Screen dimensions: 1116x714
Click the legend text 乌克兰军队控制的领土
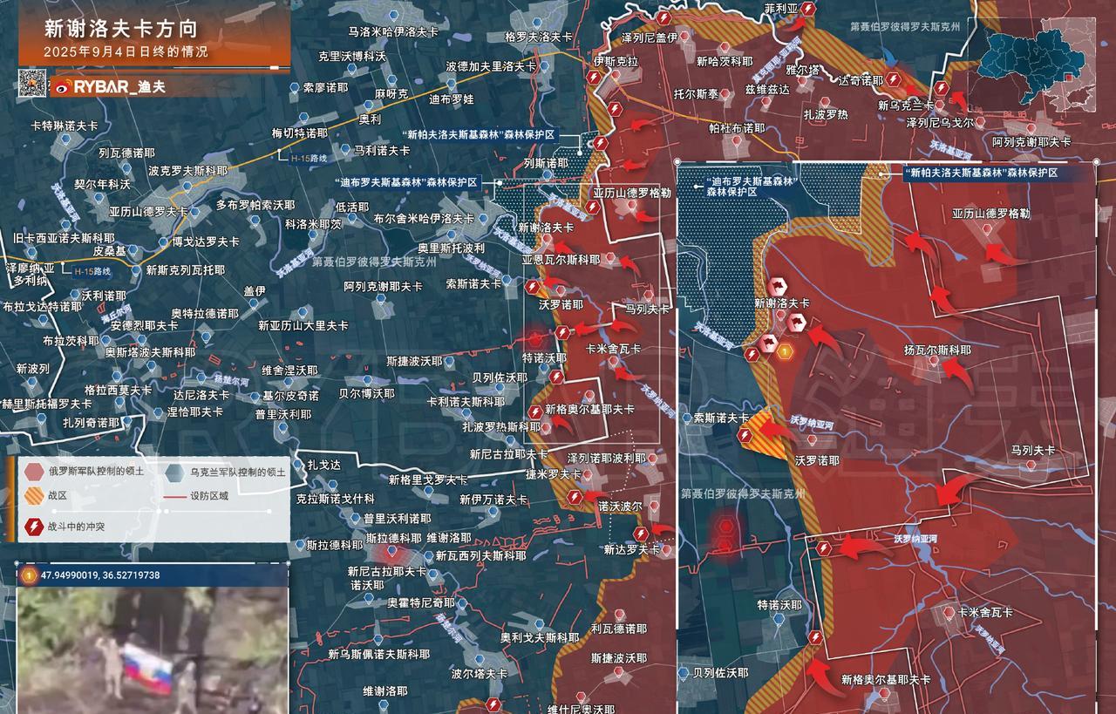(x=236, y=472)
